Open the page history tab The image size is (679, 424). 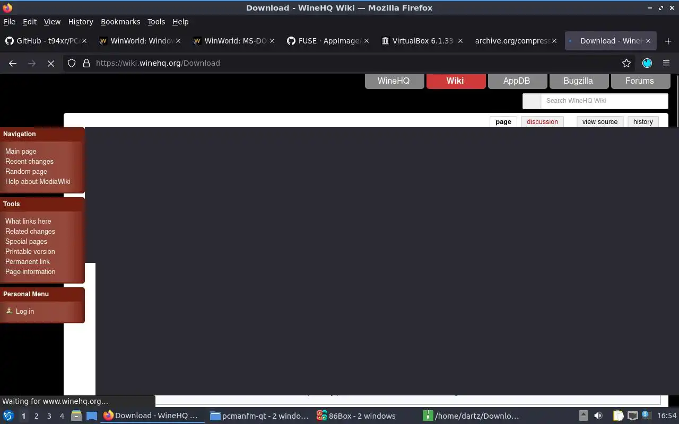click(643, 122)
